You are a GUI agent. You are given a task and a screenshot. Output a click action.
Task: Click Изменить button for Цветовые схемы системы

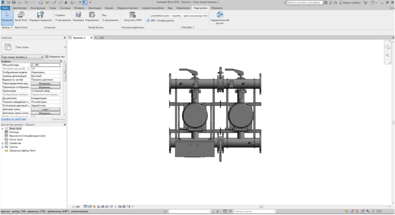46,113
